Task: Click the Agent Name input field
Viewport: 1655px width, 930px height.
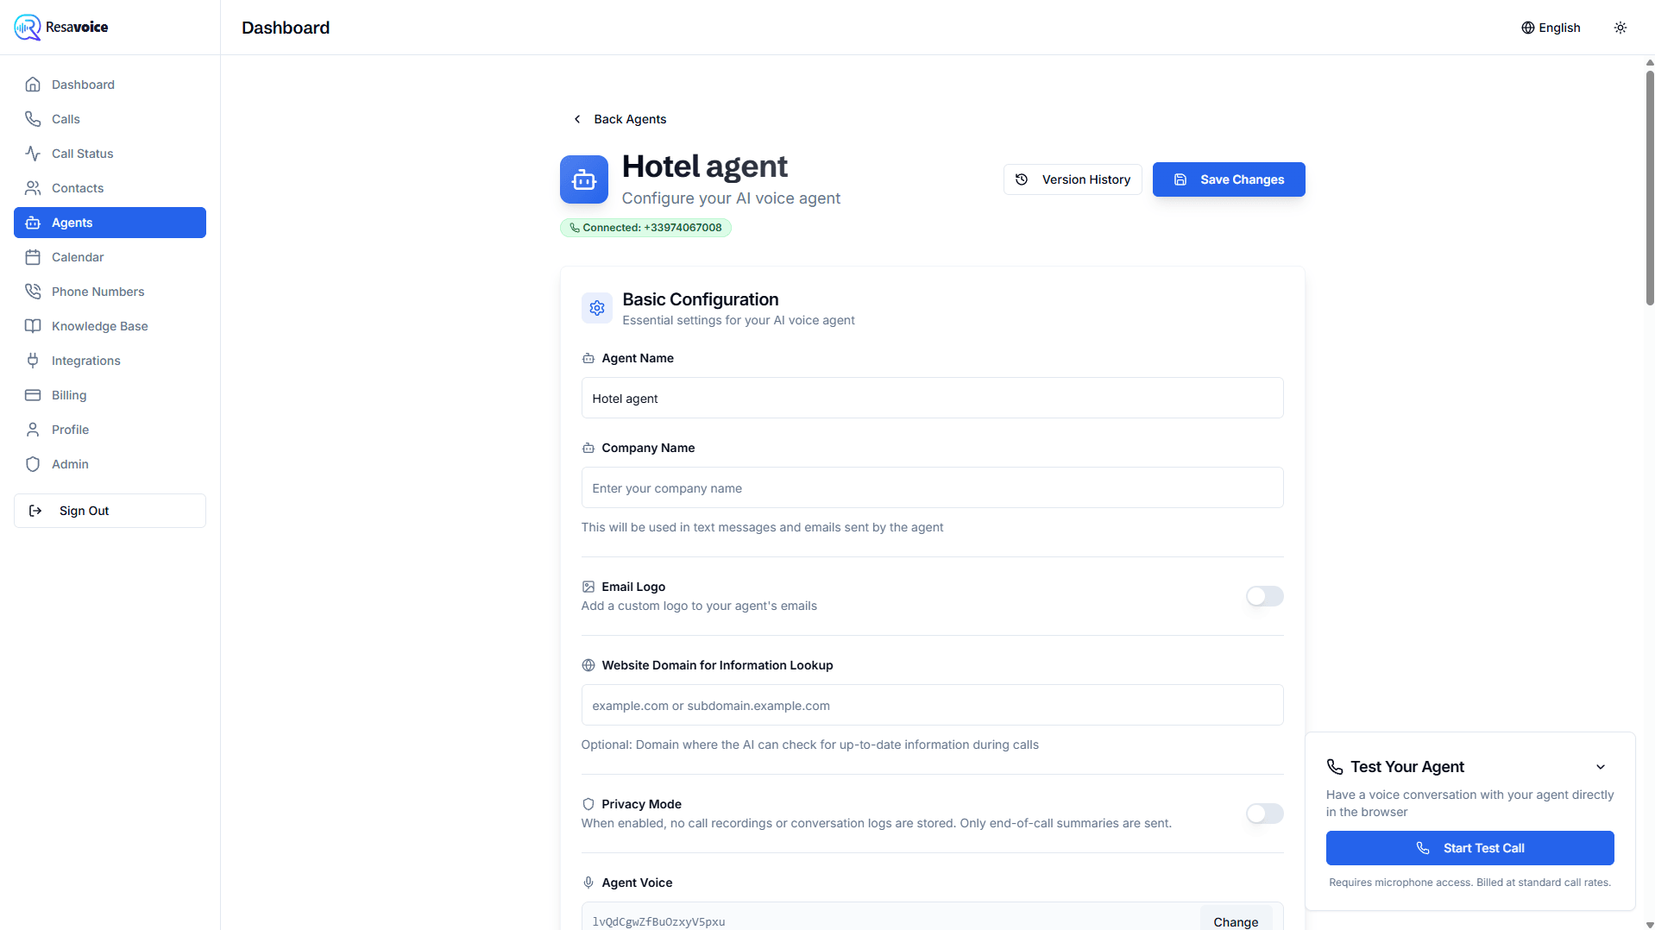Action: (932, 398)
